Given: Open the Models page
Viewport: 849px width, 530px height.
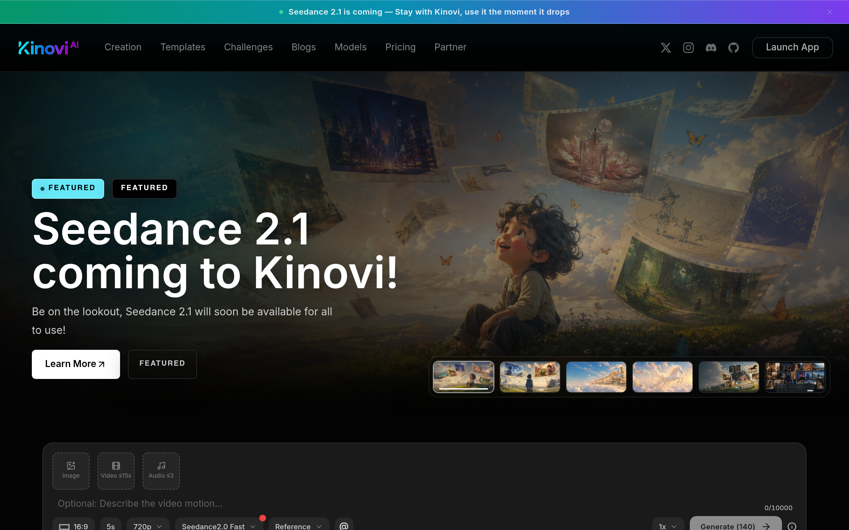Looking at the screenshot, I should point(351,47).
